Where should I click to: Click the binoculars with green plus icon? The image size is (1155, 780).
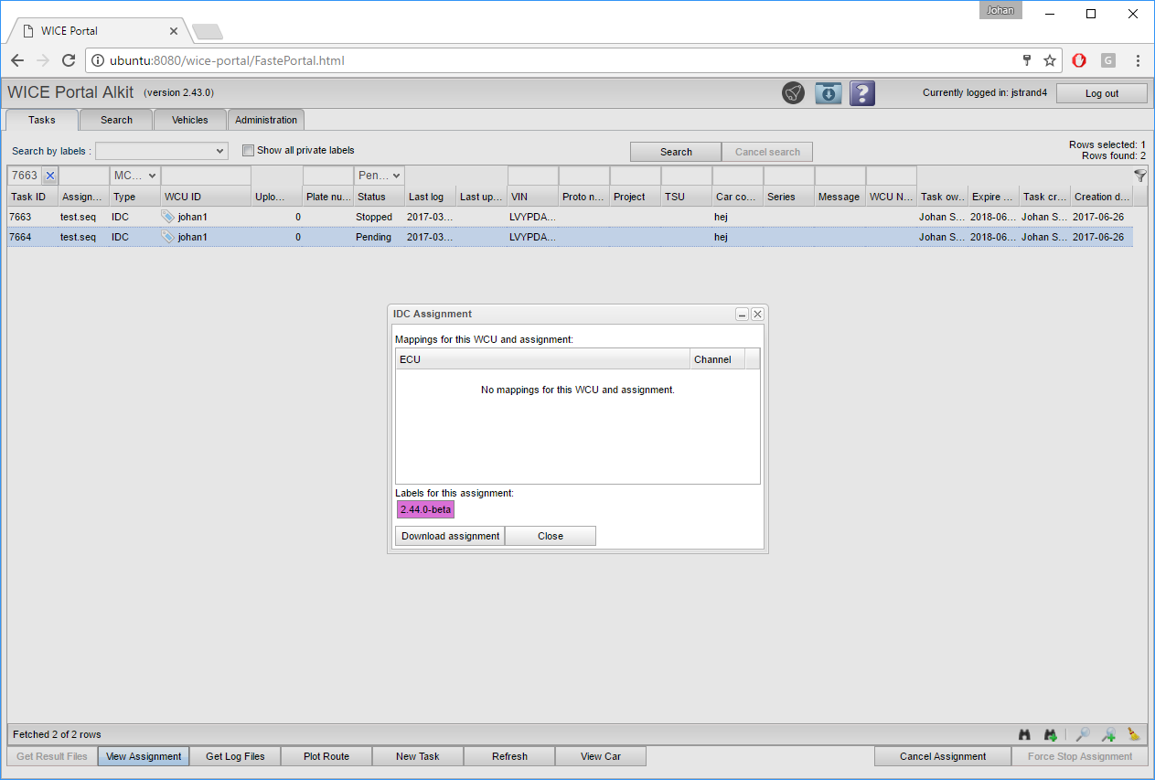click(x=1051, y=734)
